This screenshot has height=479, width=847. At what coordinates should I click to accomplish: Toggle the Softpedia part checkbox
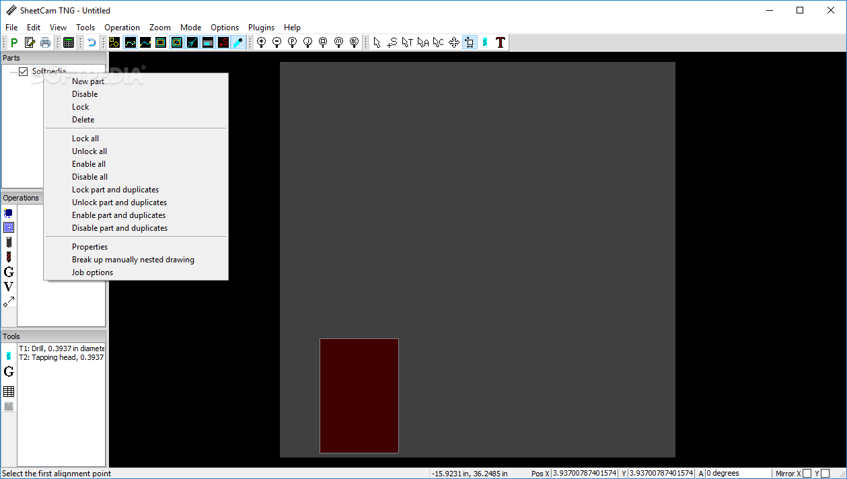[x=24, y=71]
